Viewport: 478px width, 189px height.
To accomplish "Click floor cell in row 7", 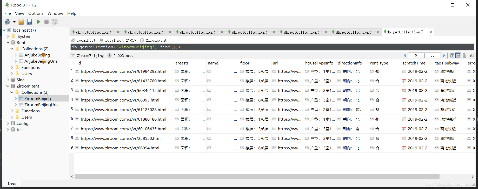I will pos(255,129).
